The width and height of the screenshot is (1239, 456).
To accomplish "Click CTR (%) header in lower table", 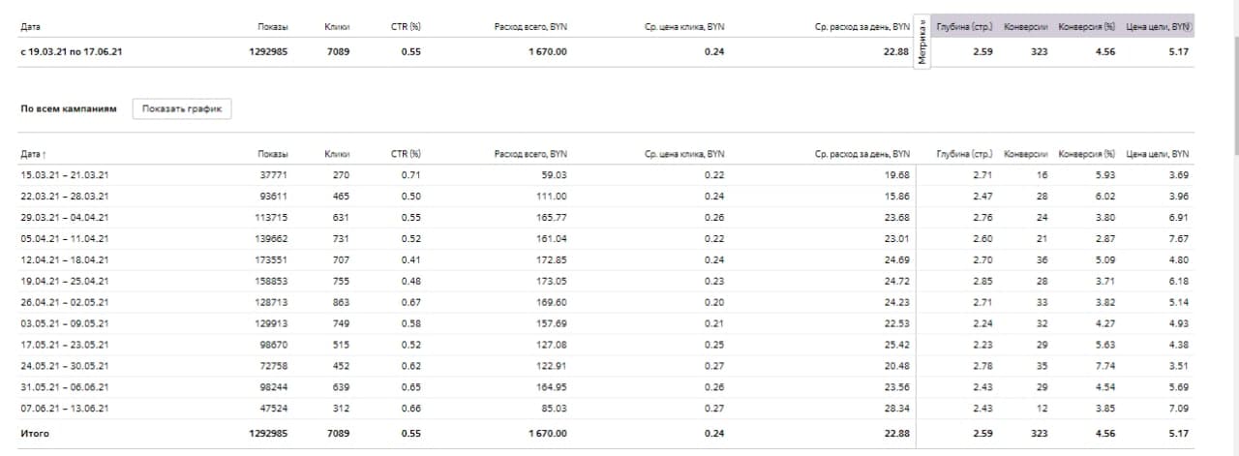I will point(406,154).
